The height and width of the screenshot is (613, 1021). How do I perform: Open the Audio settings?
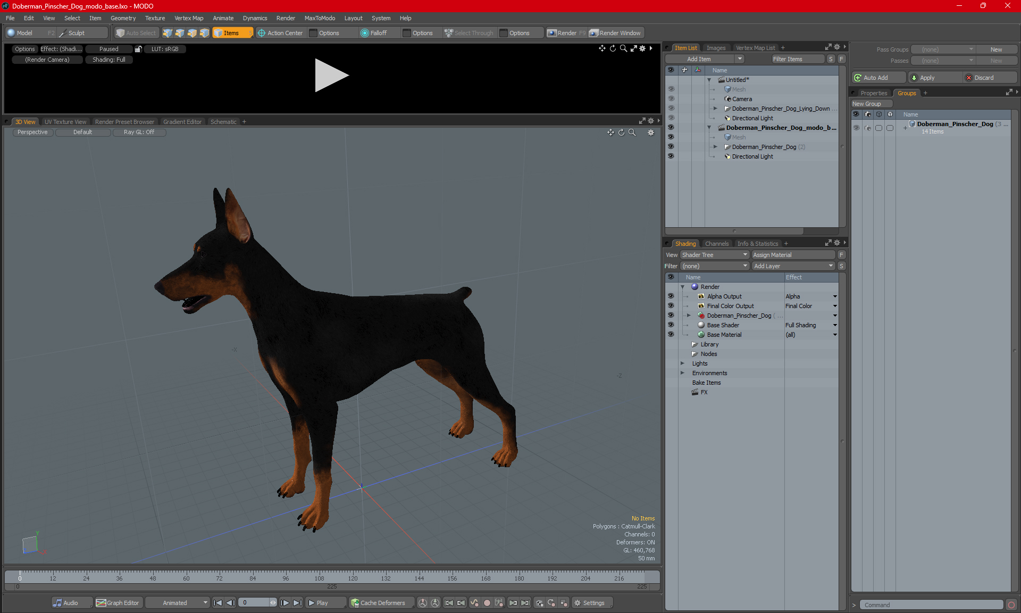click(x=72, y=603)
